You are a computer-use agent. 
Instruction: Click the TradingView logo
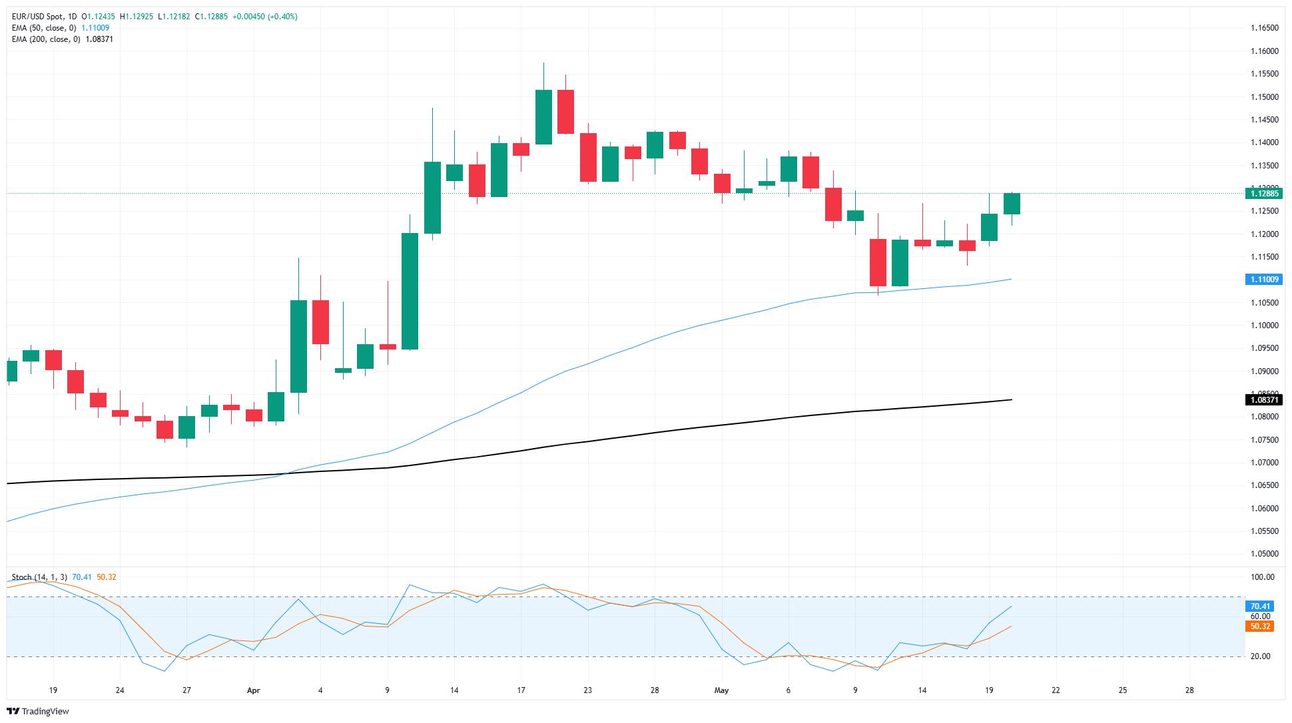[38, 711]
